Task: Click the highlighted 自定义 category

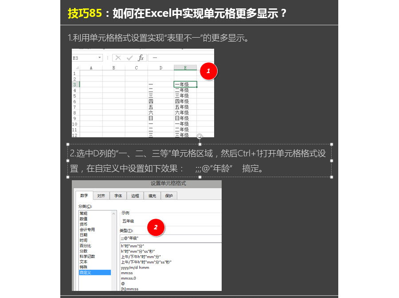Action: pos(95,272)
